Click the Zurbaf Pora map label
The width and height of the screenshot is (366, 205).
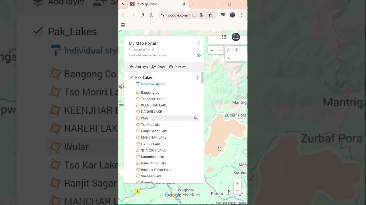[235, 115]
